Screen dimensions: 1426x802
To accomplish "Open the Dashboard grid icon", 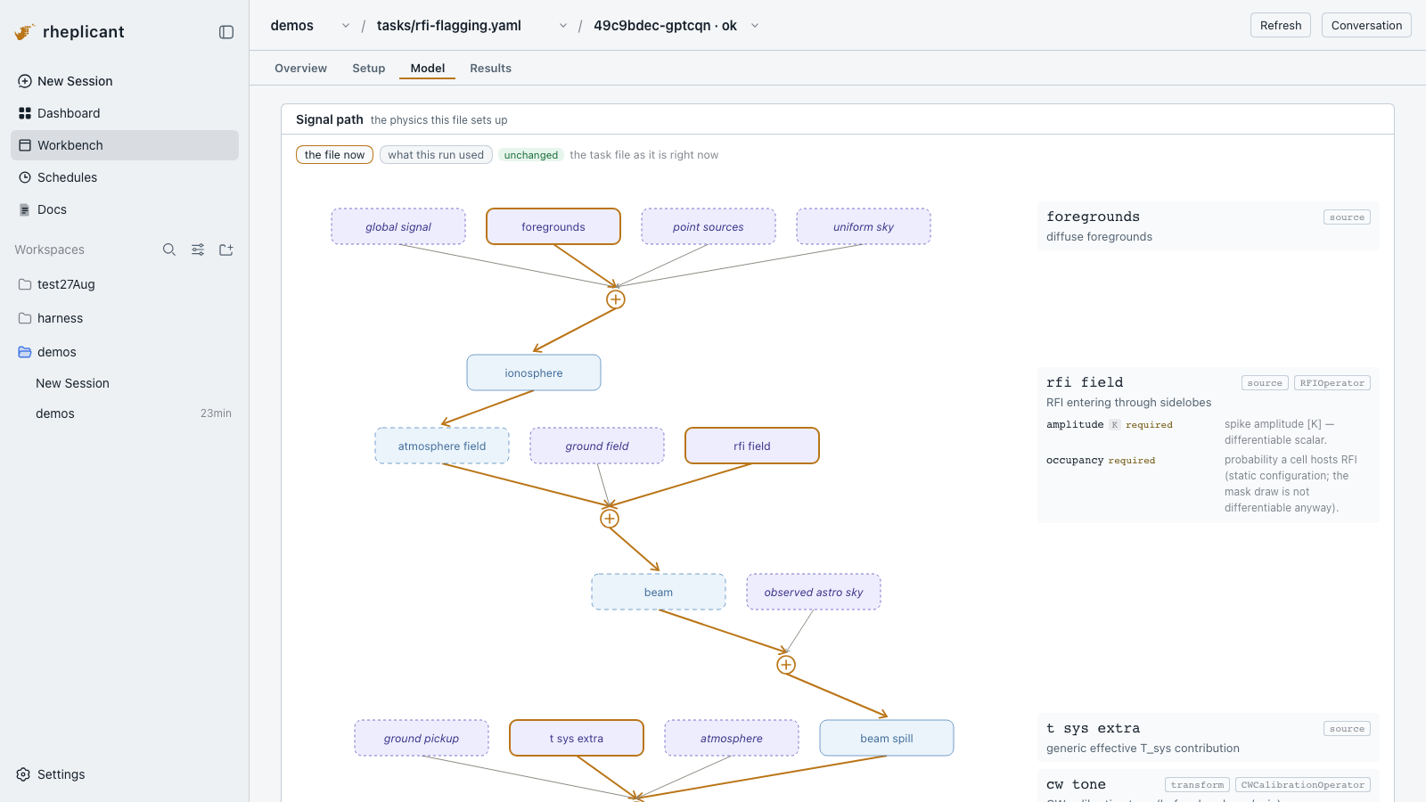I will [25, 113].
